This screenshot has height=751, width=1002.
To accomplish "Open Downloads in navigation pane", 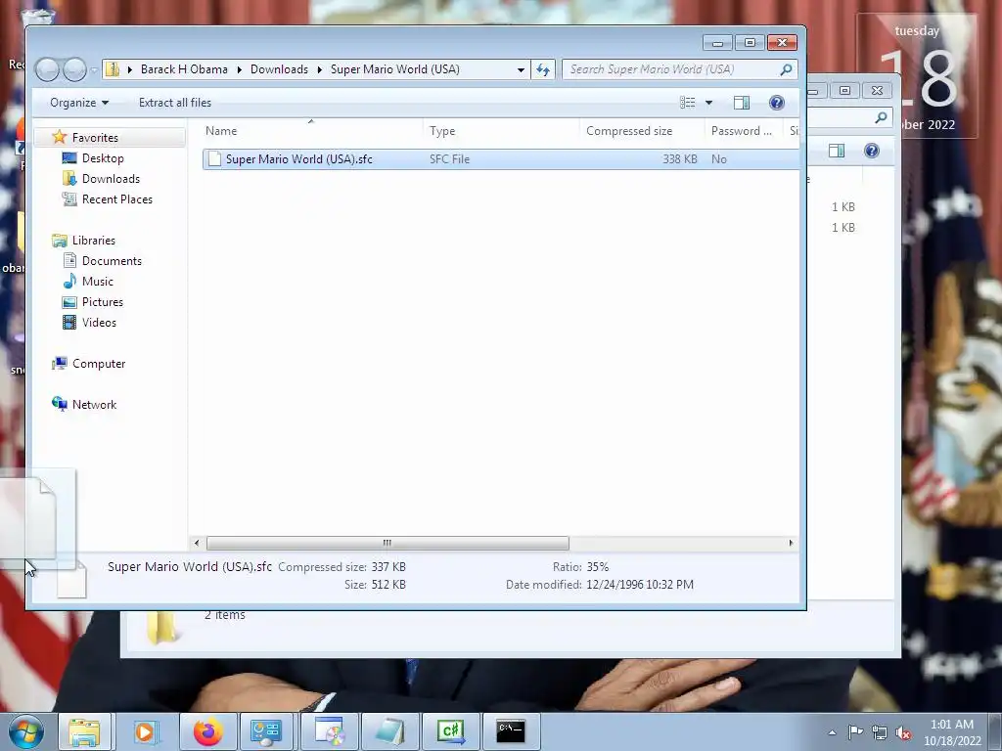I will point(111,178).
